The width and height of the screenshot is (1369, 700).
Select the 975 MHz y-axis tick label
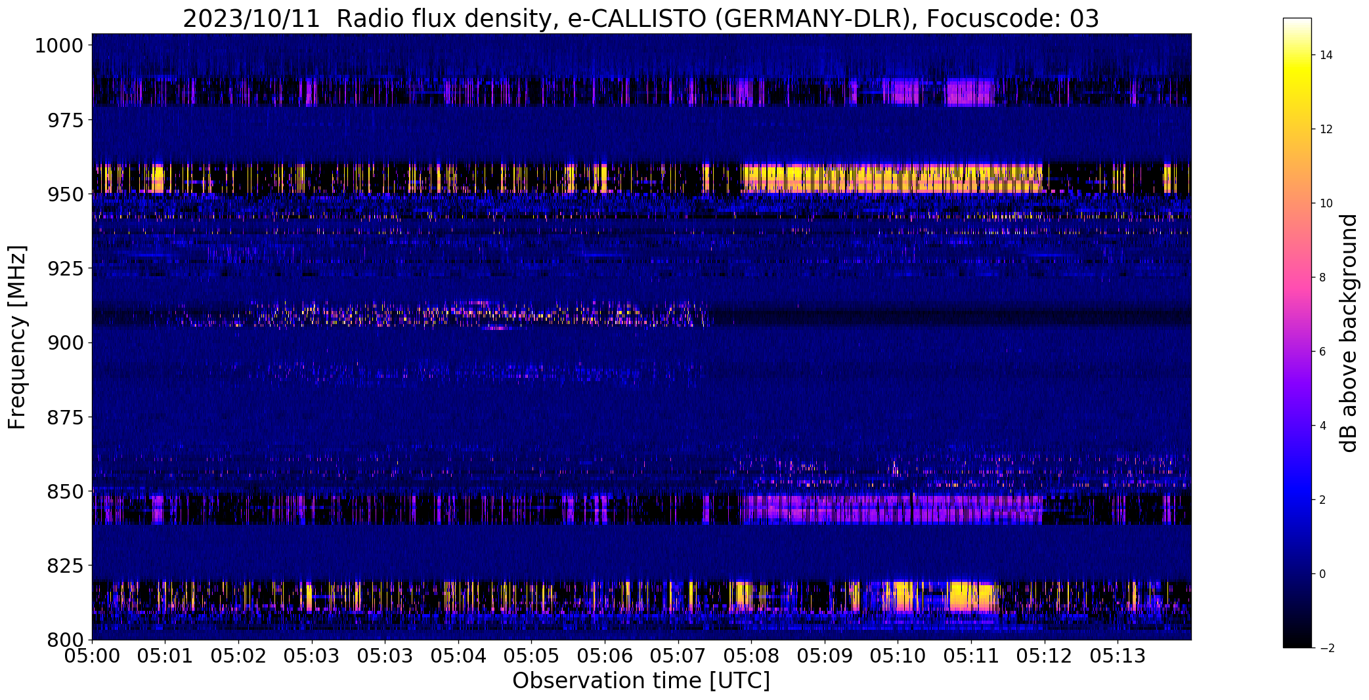coord(66,121)
